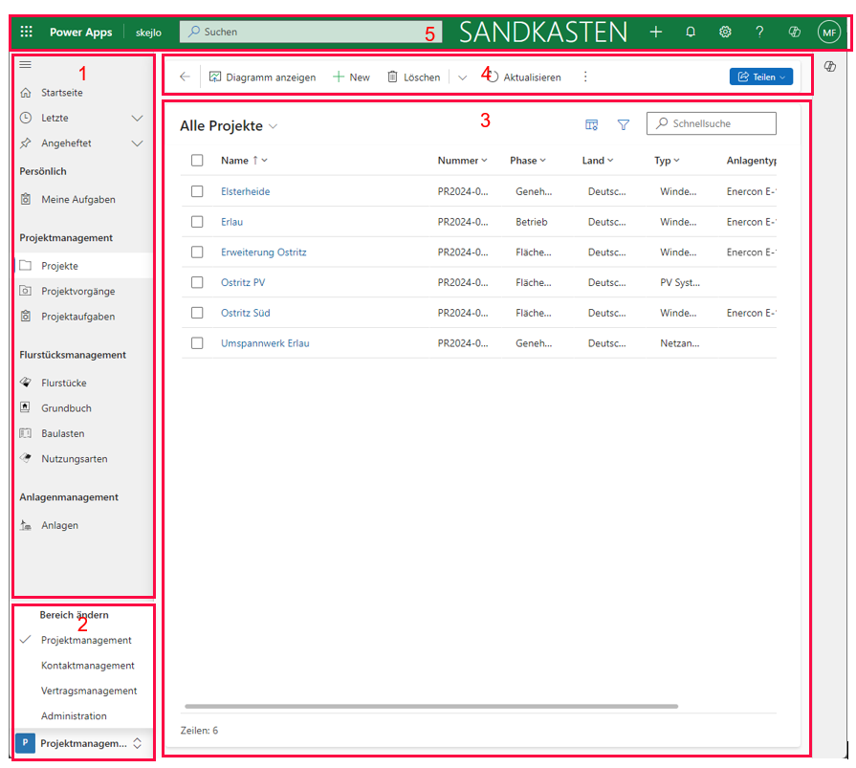
Task: Click the back arrow in command bar
Action: click(185, 77)
